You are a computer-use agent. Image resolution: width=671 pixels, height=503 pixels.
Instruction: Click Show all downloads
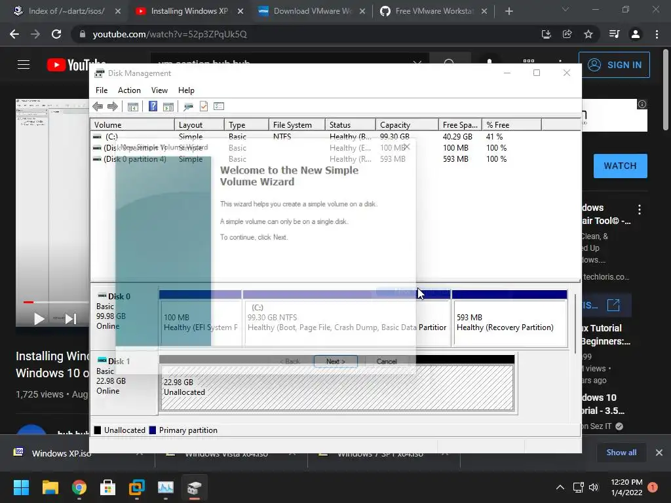621,453
